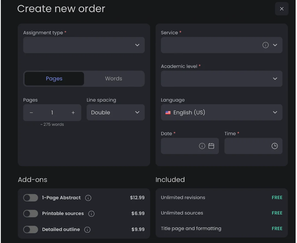The image size is (297, 243).
Task: Click the US flag in Language field
Action: click(x=168, y=113)
